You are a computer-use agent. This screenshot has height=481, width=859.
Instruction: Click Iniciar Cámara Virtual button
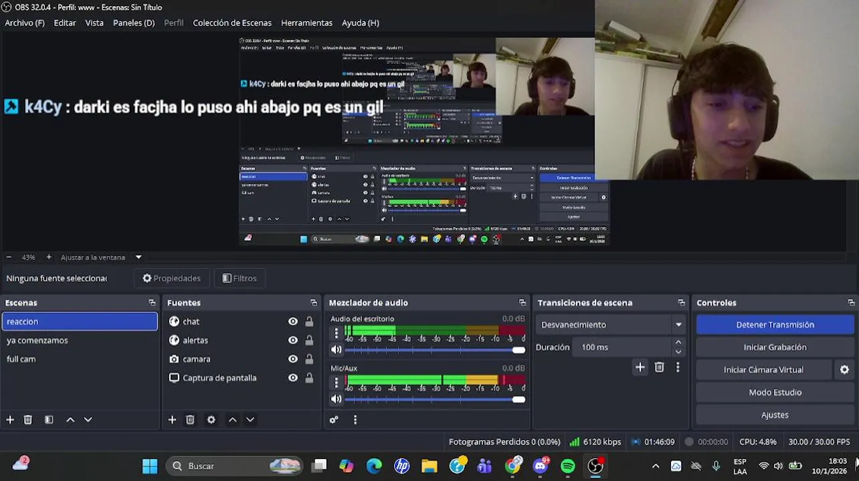click(763, 369)
